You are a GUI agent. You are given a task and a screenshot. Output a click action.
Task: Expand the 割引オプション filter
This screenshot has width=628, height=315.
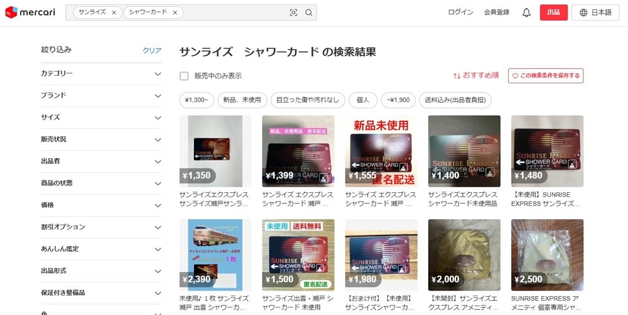click(x=101, y=227)
